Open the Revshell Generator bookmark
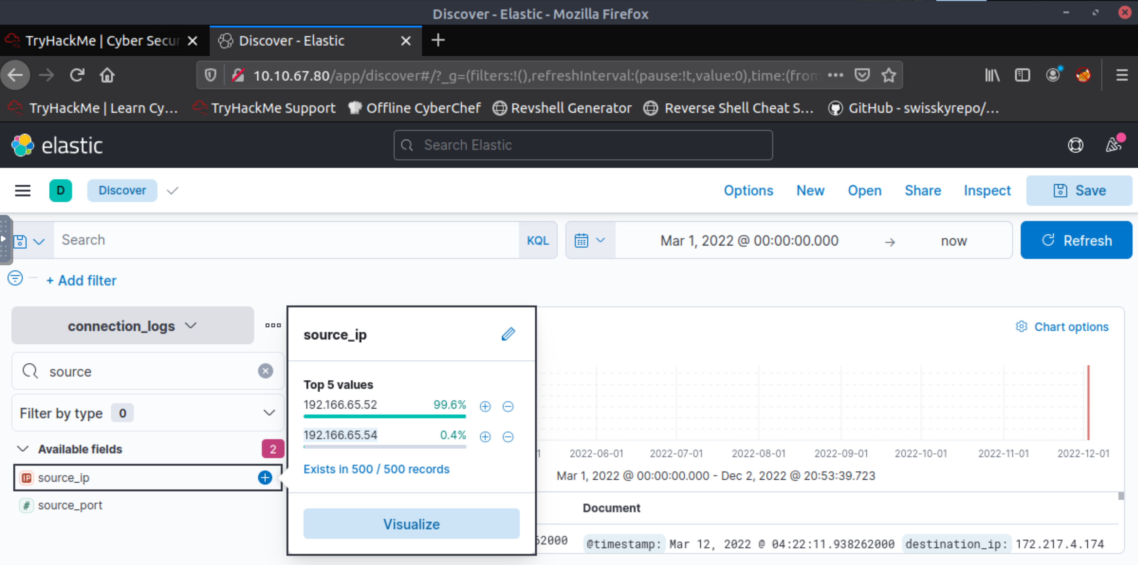Viewport: 1138px width, 565px height. point(562,108)
